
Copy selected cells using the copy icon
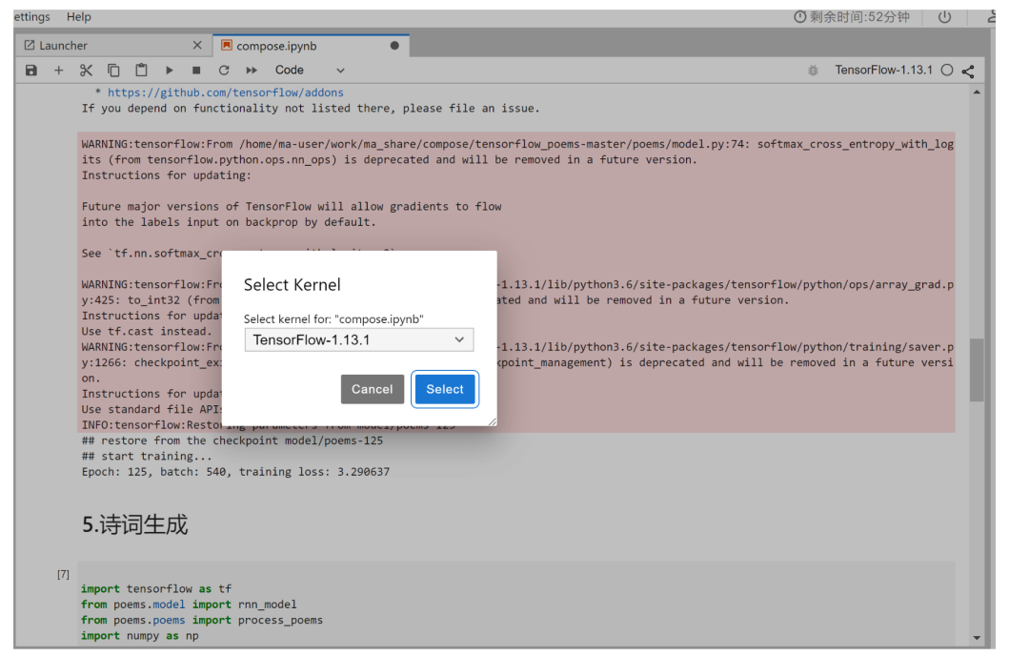113,71
